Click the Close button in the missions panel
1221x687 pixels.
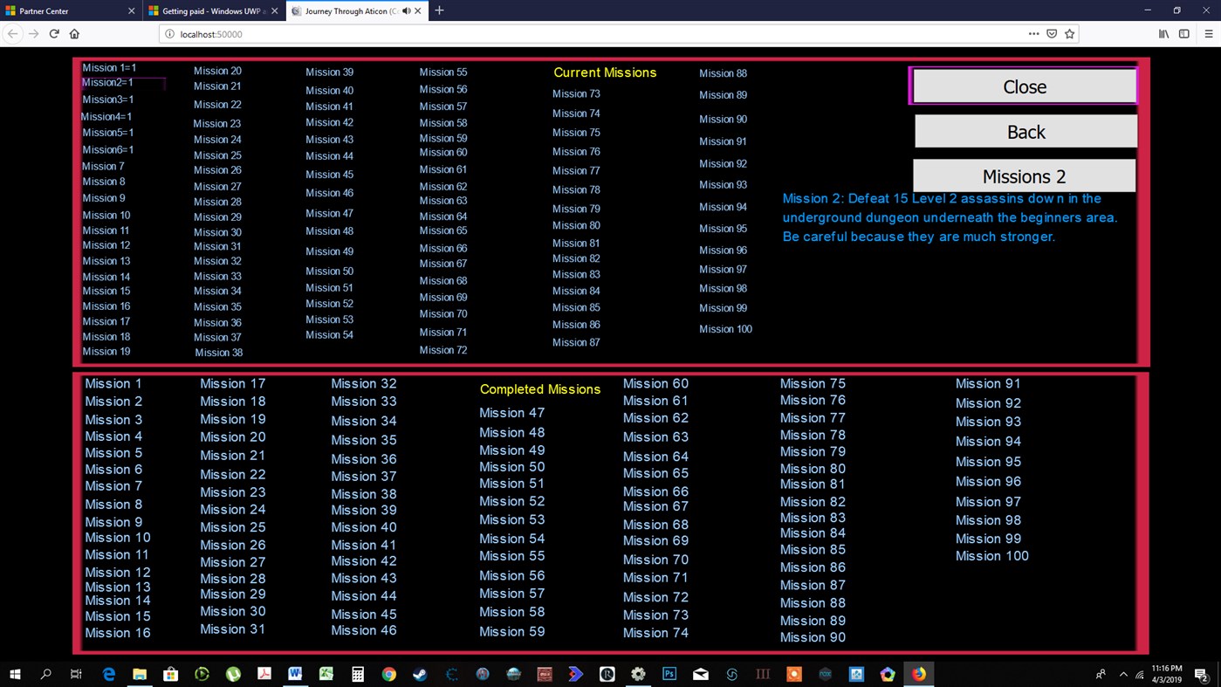pos(1025,86)
